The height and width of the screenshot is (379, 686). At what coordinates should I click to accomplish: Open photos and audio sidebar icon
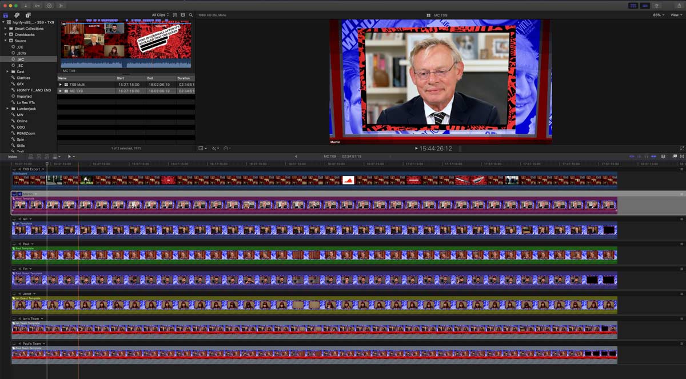pyautogui.click(x=17, y=15)
